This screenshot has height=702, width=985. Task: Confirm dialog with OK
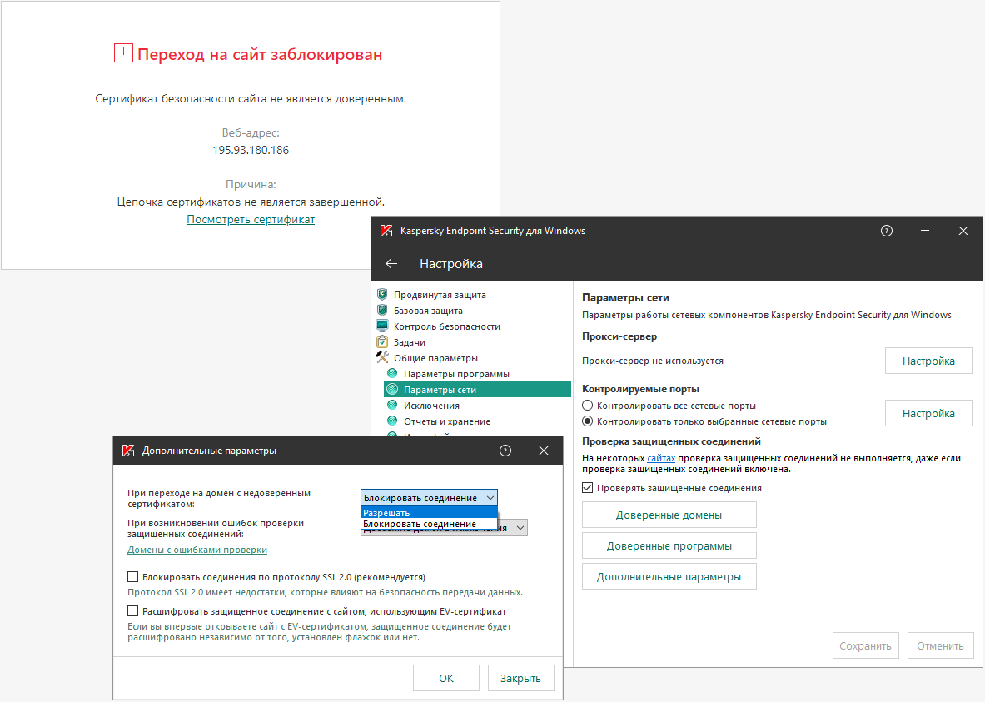(x=446, y=678)
